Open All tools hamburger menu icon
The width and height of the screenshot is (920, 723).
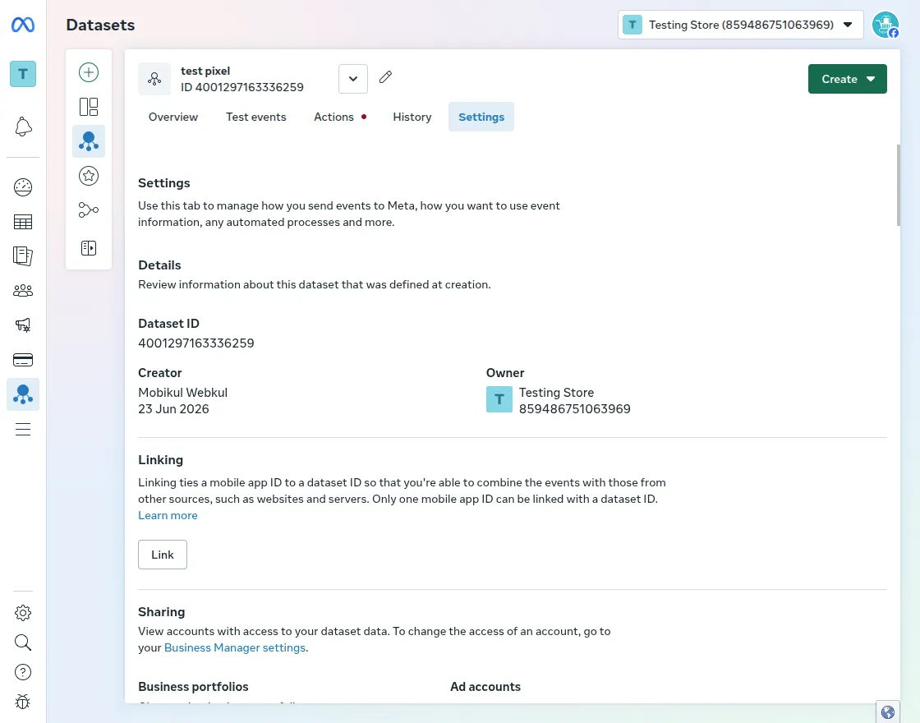click(23, 430)
